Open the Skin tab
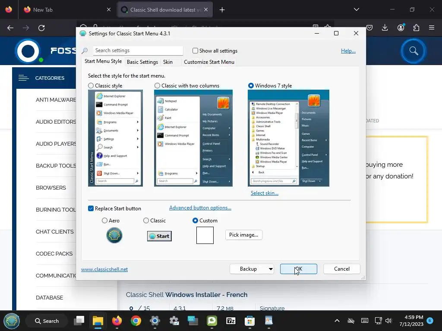This screenshot has height=331, width=442. pos(168,62)
